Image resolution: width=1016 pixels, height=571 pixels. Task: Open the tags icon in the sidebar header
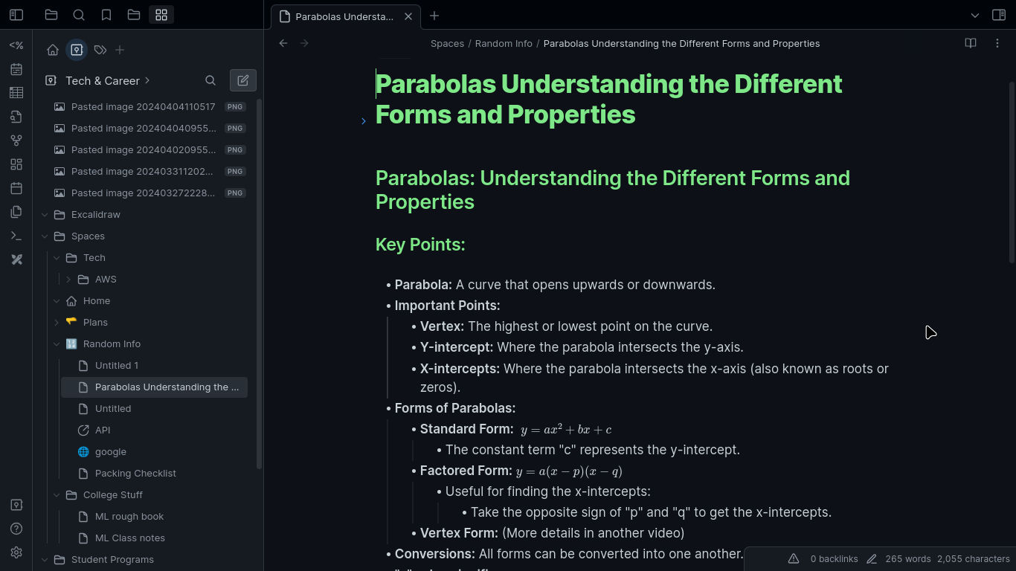[100, 50]
